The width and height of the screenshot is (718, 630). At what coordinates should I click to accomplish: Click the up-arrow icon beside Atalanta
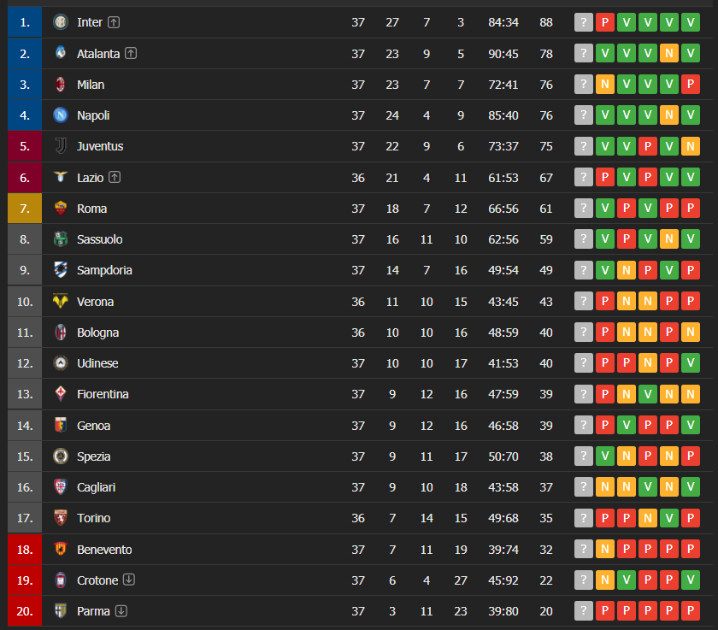coord(131,53)
